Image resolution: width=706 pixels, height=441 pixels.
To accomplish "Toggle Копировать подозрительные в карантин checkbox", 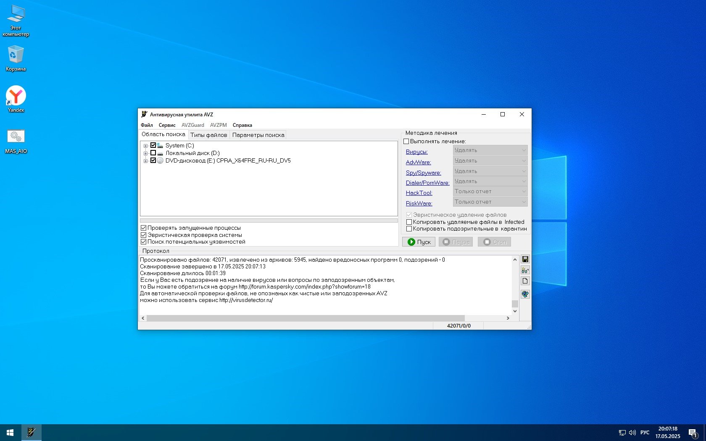I will point(409,229).
